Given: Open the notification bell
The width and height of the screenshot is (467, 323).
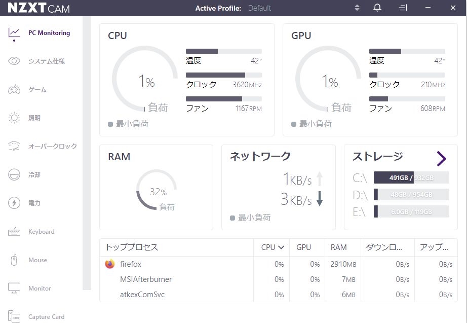Looking at the screenshot, I should point(377,8).
